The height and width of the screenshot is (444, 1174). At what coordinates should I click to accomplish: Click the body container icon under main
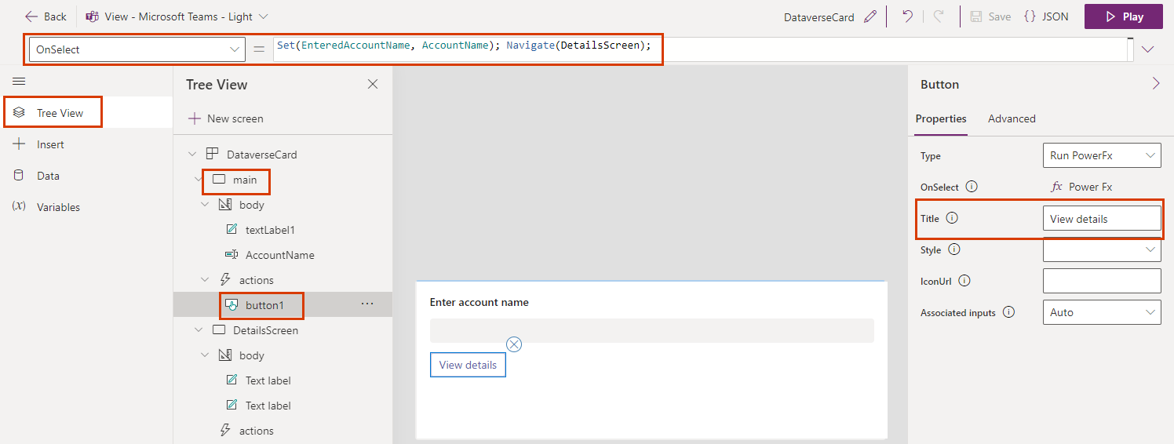click(x=225, y=205)
